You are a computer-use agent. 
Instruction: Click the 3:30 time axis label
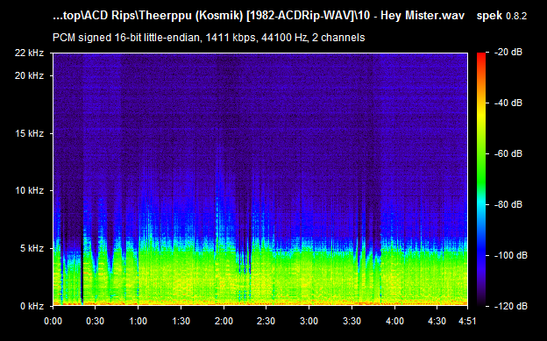(x=352, y=321)
